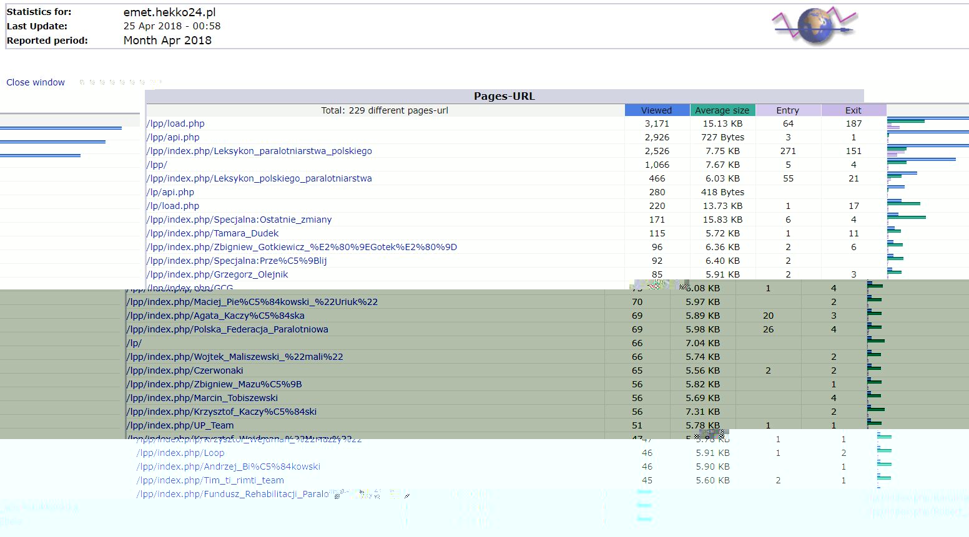
Task: Click the bar graph for /lpp/load.php
Action: [x=928, y=123]
